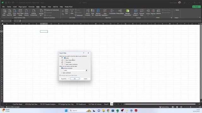Open the File menu
Viewport: 202px width, 113px height.
3,7
